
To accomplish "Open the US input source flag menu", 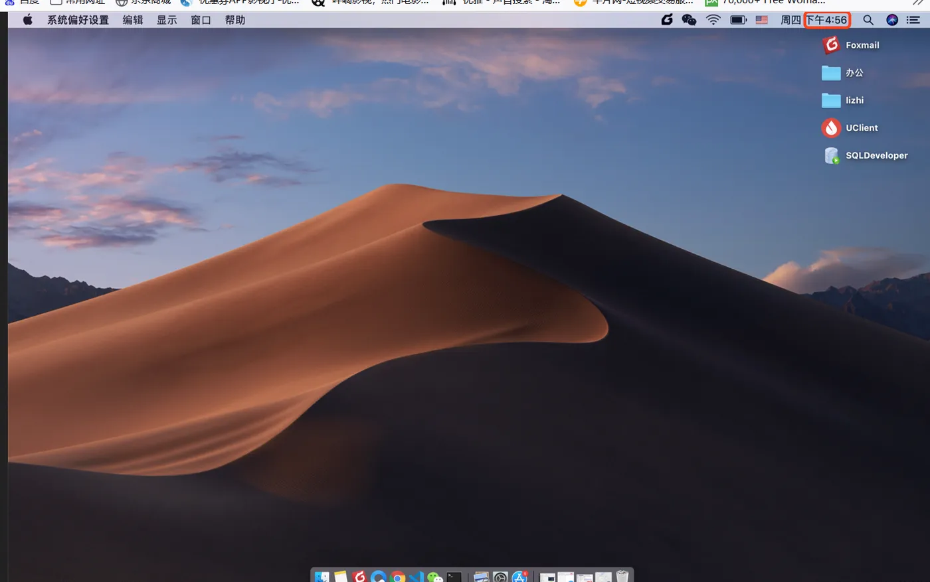I will 762,20.
